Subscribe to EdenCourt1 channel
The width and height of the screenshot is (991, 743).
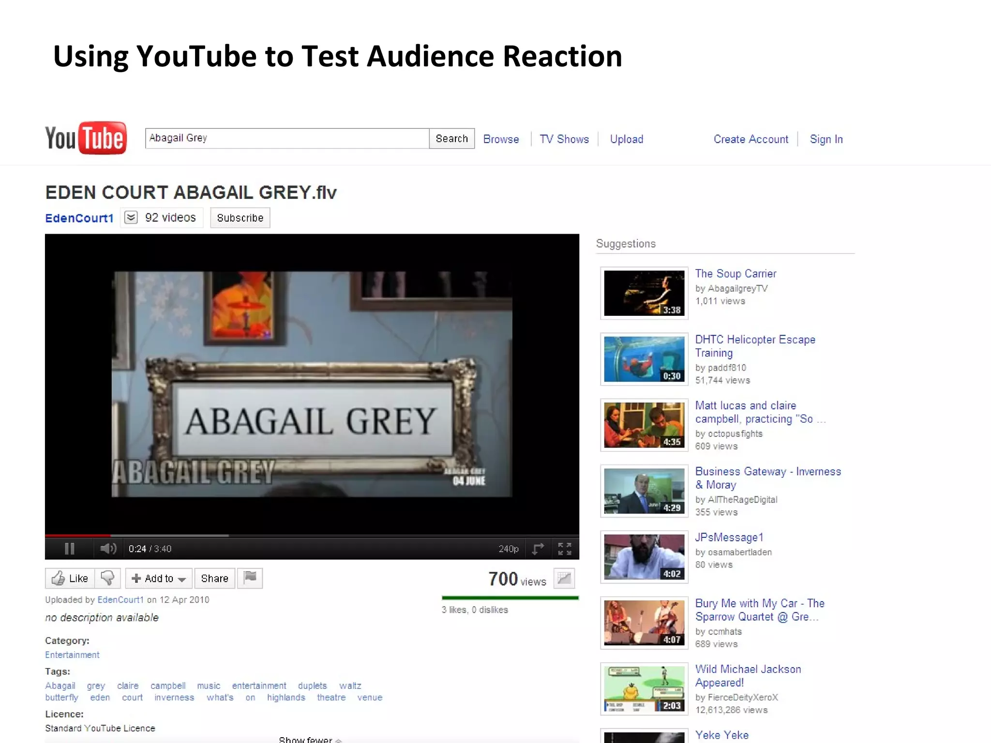click(x=240, y=218)
